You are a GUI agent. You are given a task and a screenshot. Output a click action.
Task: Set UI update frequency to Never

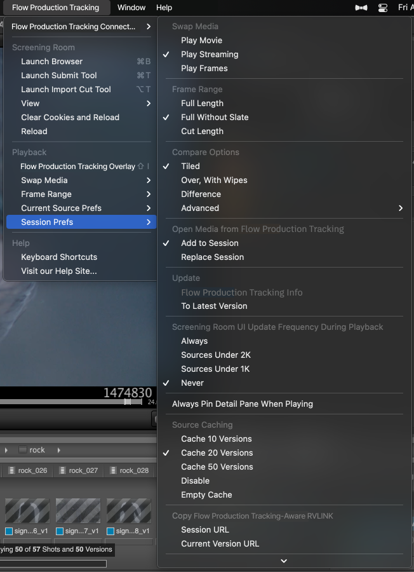pos(284,383)
